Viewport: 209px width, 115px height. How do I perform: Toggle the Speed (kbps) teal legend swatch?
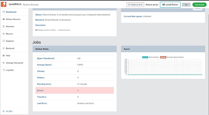point(145,57)
